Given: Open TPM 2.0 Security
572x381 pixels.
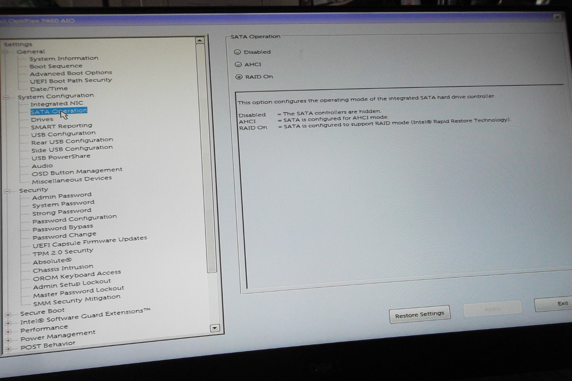Looking at the screenshot, I should tap(63, 252).
